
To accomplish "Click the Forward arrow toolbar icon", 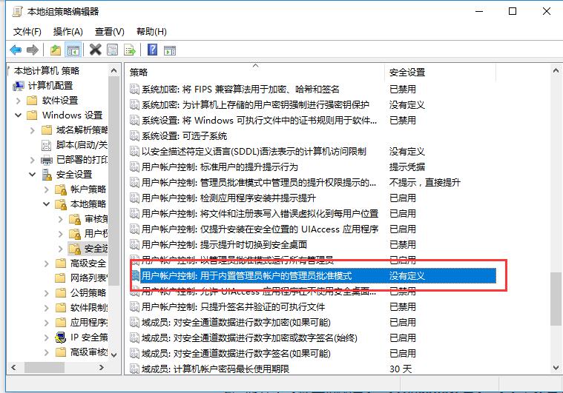I will (32, 50).
